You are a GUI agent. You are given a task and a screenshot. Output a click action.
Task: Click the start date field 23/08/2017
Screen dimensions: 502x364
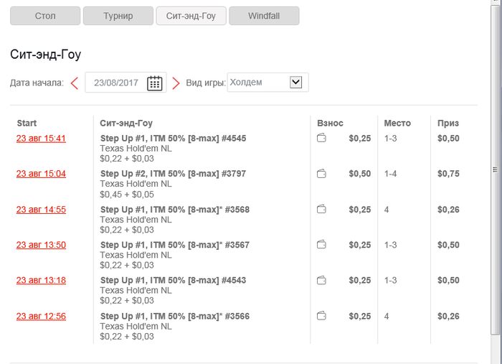click(116, 83)
